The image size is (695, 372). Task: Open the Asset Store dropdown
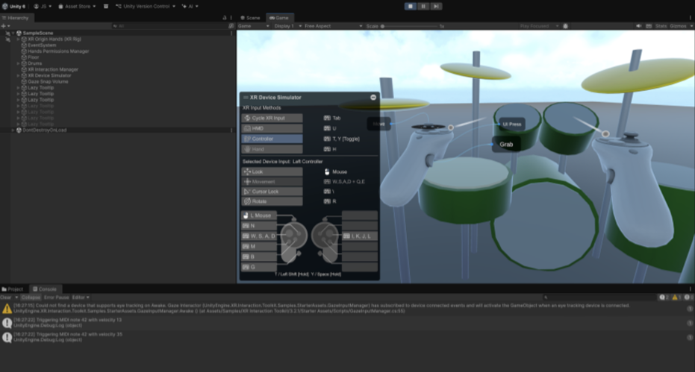tap(77, 6)
